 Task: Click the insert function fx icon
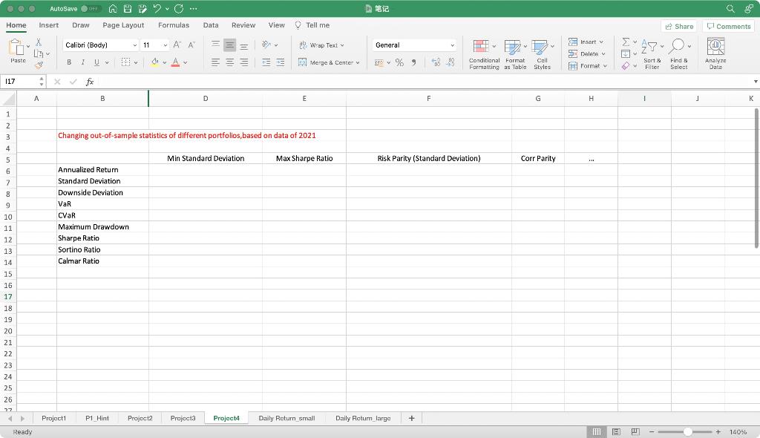90,82
